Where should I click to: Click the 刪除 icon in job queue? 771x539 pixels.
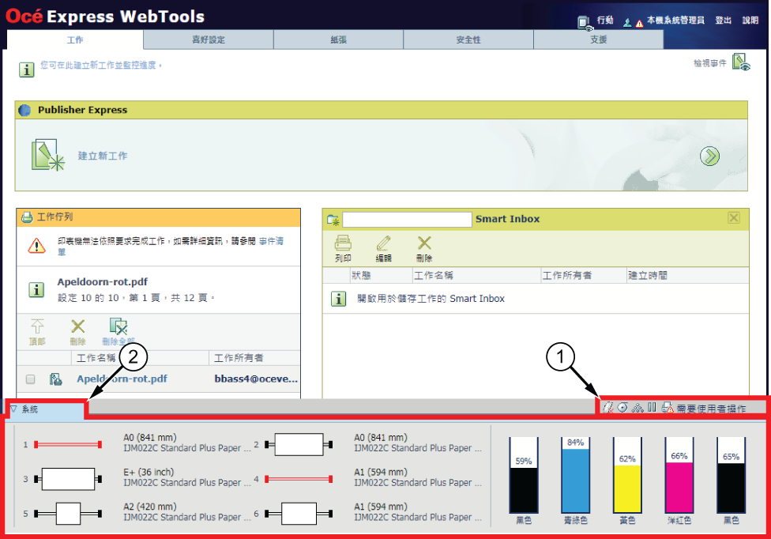click(x=77, y=326)
